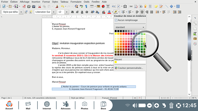Click the Print icon
The image size is (198, 111).
click(x=29, y=6)
